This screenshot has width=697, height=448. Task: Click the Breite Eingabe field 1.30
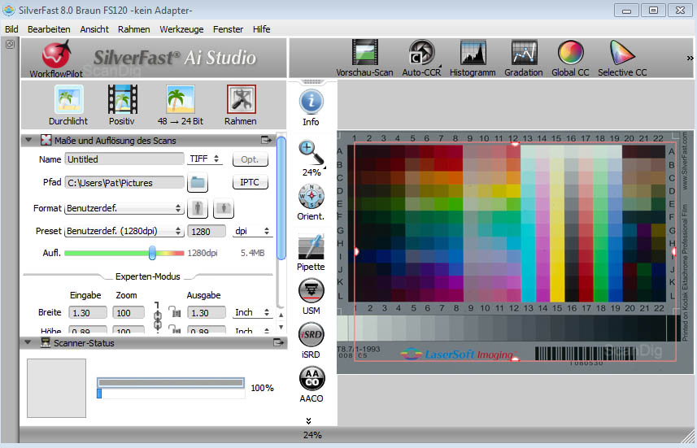pos(88,312)
